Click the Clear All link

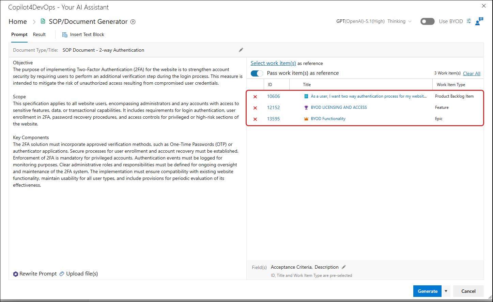click(472, 73)
